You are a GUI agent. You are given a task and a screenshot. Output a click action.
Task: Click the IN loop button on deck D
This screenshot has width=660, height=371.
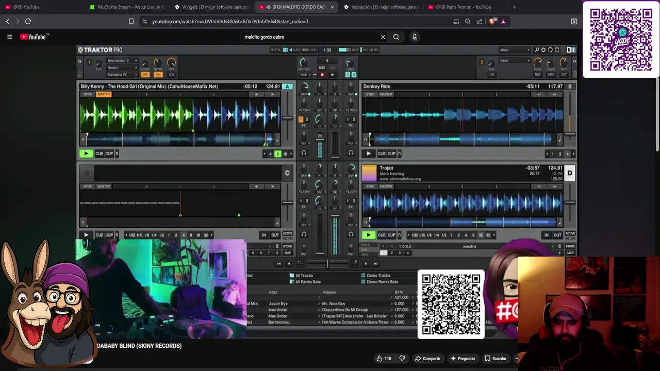tap(546, 235)
